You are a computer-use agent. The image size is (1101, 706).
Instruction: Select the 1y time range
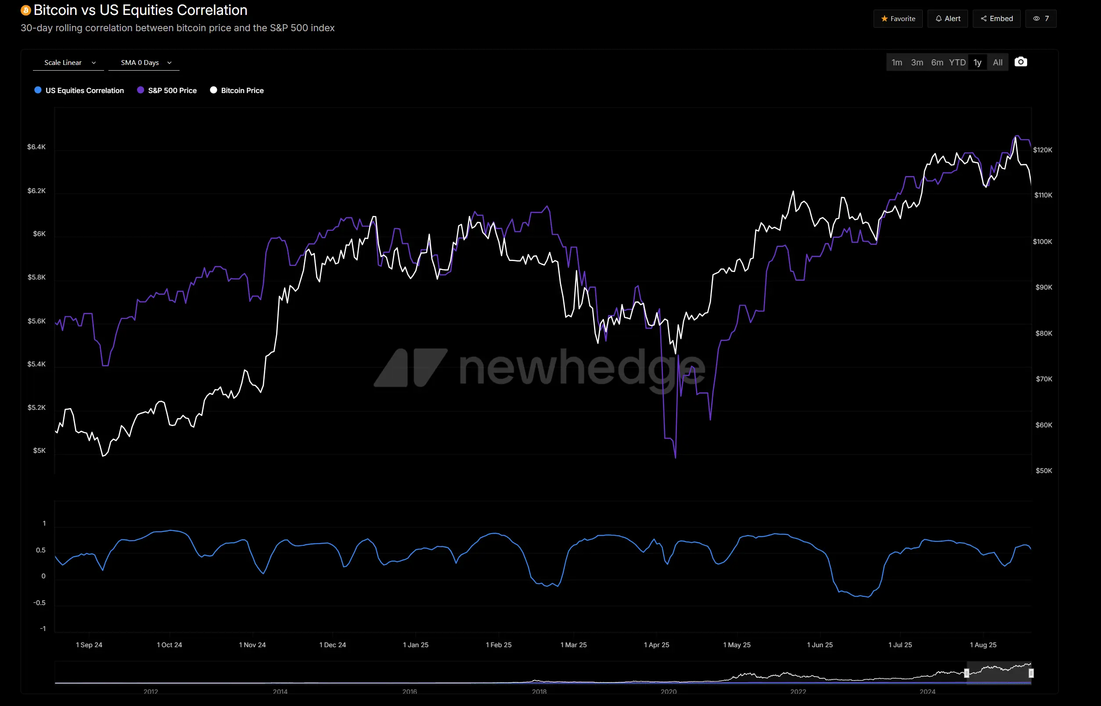[977, 62]
